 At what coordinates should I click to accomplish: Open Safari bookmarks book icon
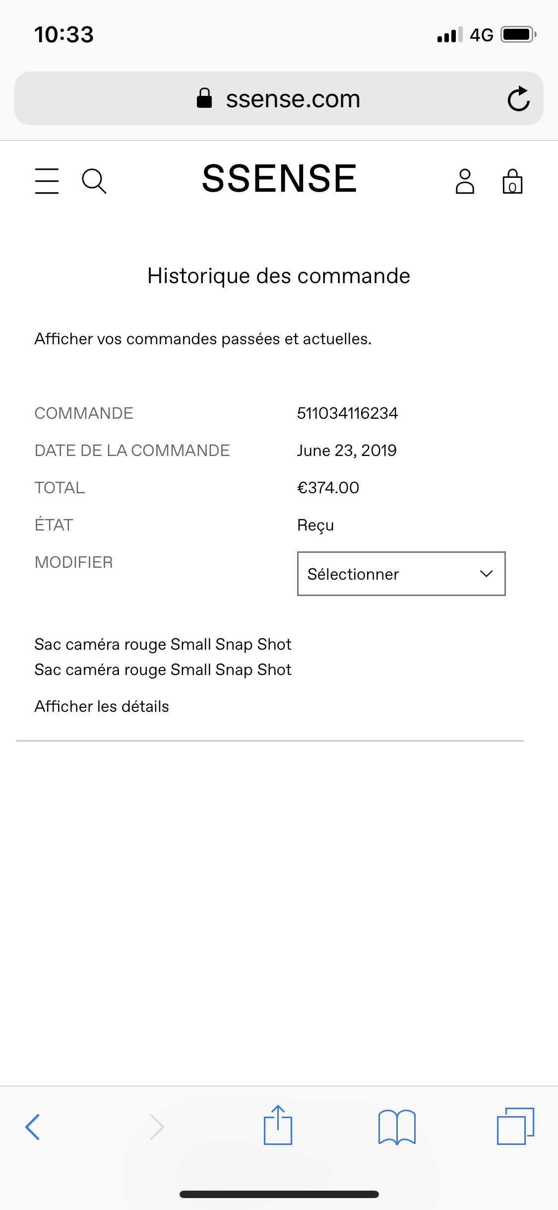[x=397, y=1127]
